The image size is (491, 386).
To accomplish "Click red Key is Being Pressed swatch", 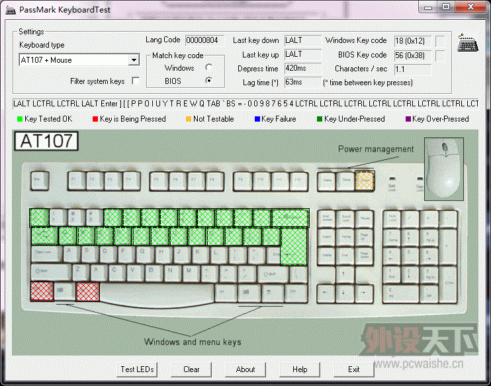I will 95,119.
